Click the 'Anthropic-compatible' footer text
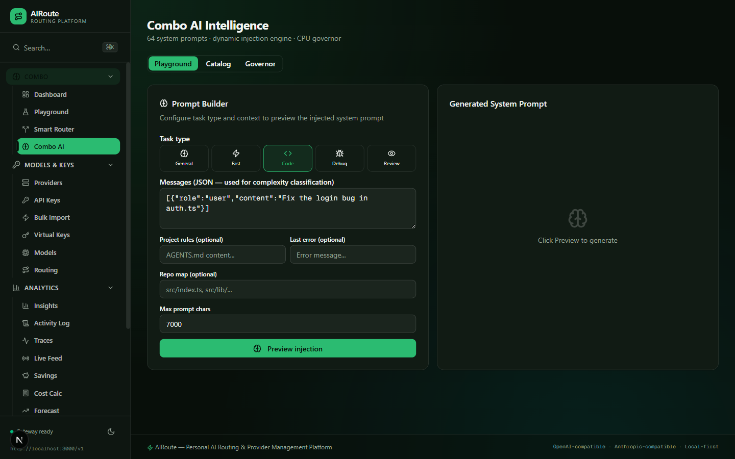 (645, 447)
